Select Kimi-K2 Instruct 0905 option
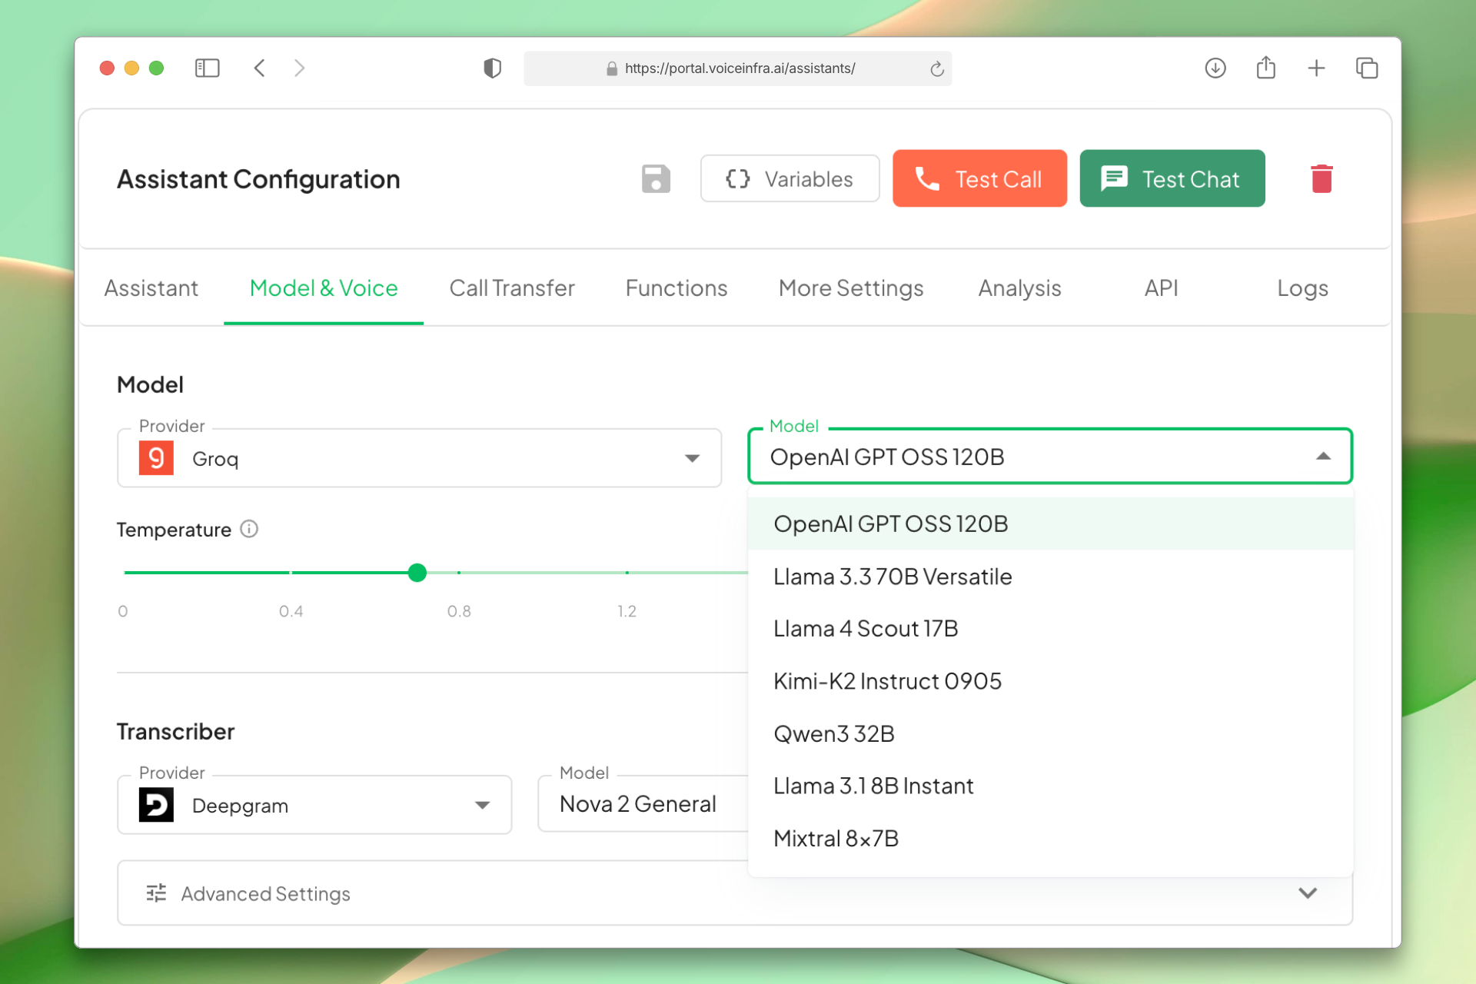The width and height of the screenshot is (1476, 984). click(x=1050, y=681)
